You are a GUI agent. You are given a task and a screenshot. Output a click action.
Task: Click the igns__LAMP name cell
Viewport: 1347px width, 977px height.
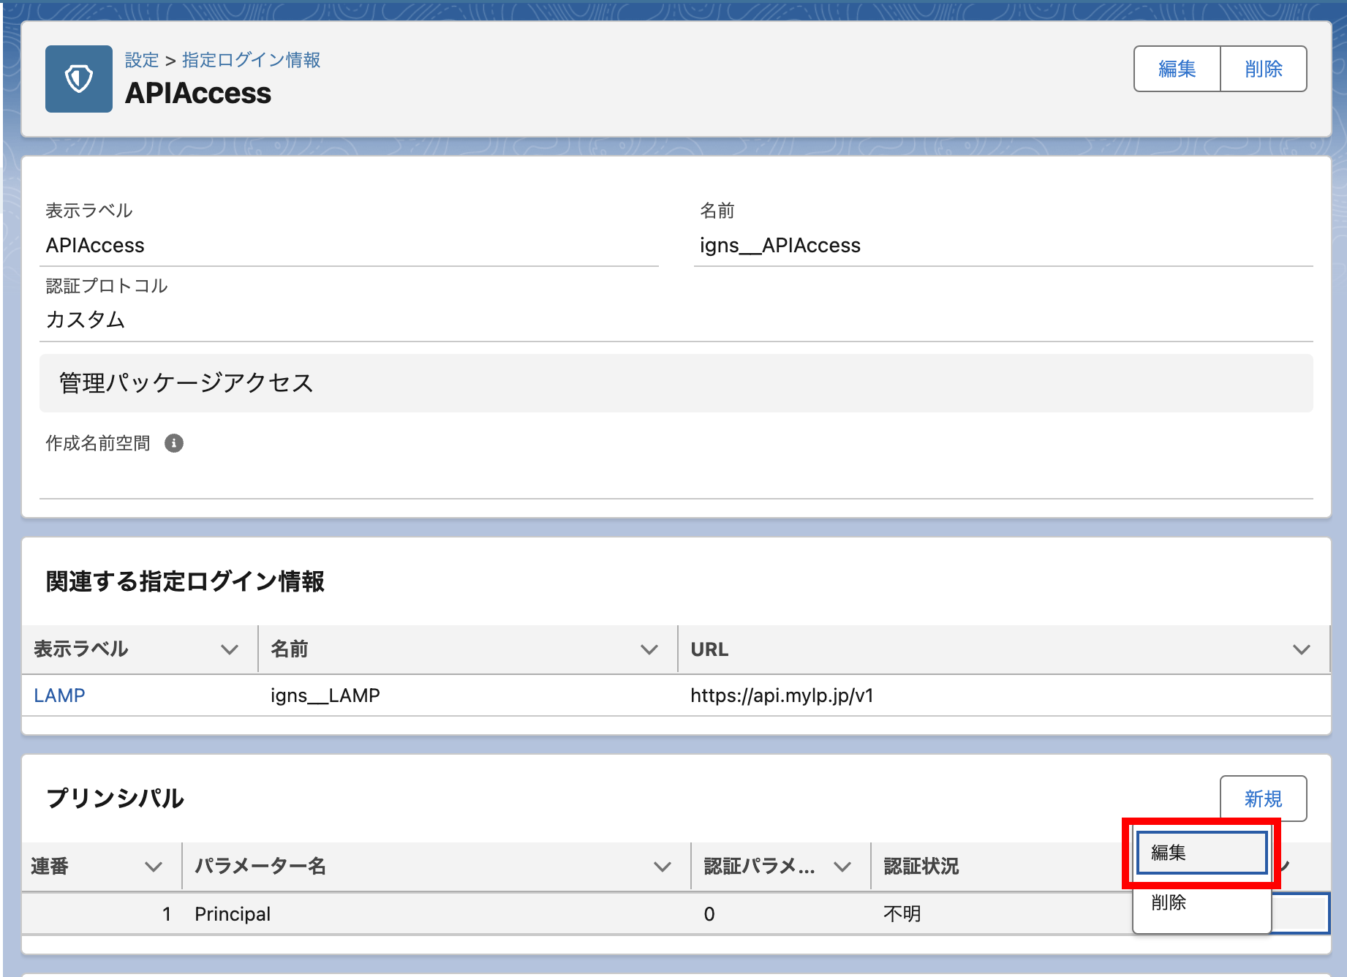point(325,695)
